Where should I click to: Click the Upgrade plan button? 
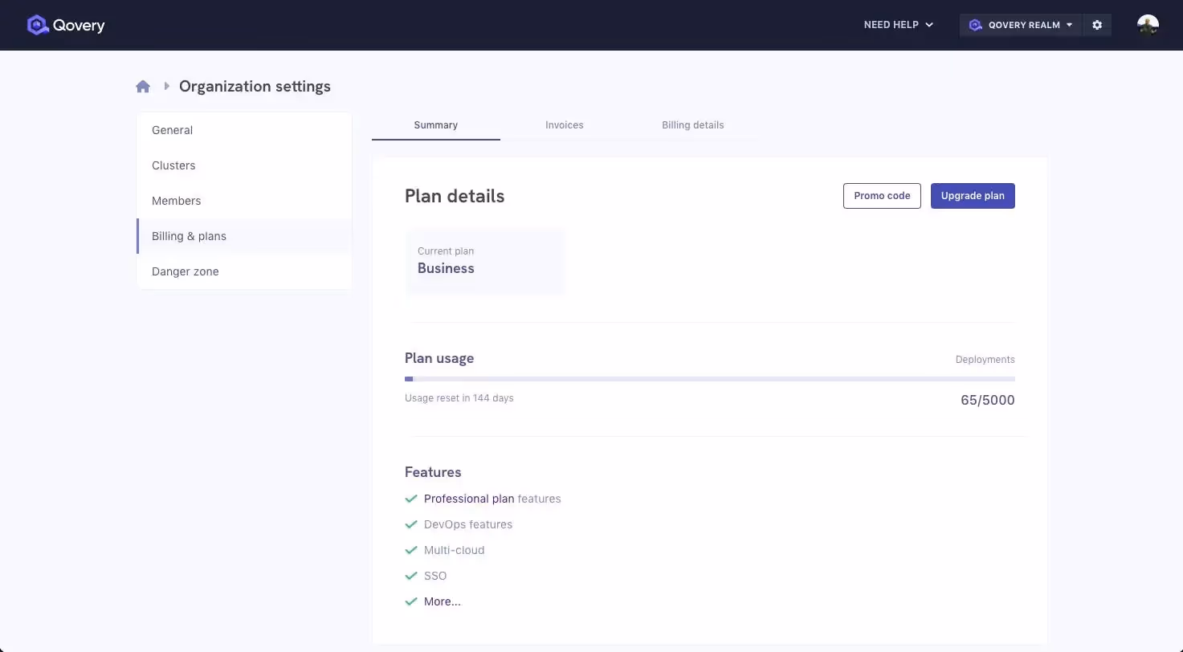pyautogui.click(x=973, y=195)
